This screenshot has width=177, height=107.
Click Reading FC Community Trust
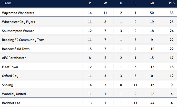click(x=23, y=40)
